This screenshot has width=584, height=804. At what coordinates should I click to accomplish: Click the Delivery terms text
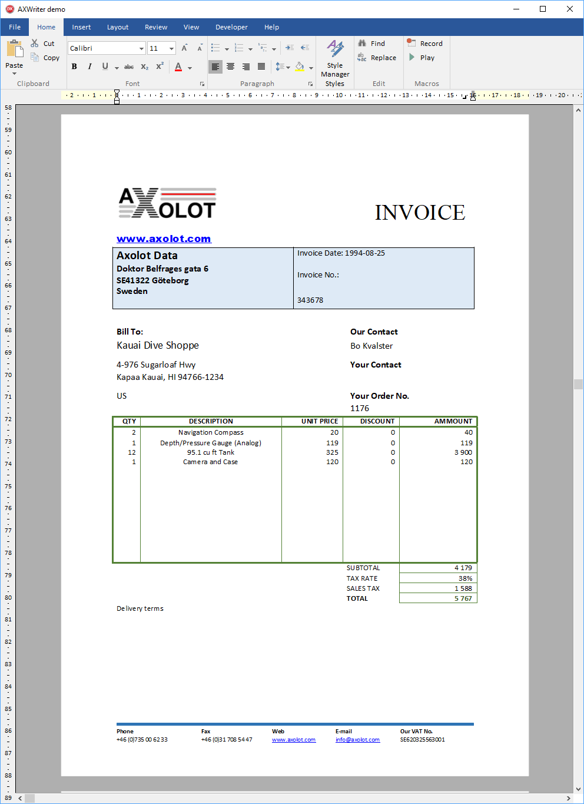[140, 608]
